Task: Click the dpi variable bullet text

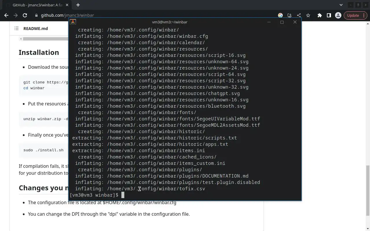Action: [x=109, y=214]
